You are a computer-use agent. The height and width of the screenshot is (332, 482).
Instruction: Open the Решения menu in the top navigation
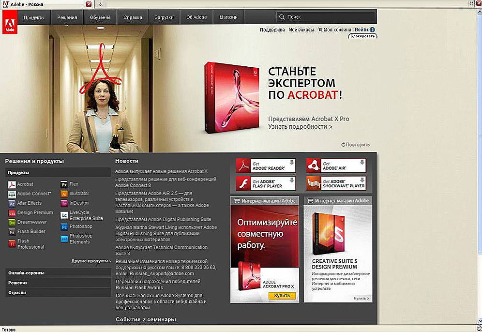(67, 17)
